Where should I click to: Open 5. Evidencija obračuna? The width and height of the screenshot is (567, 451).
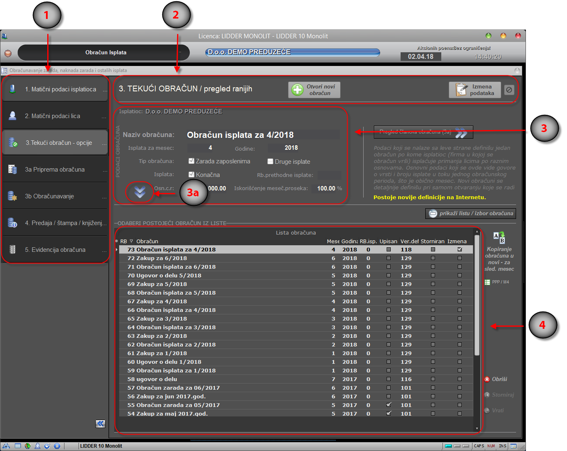coord(55,250)
